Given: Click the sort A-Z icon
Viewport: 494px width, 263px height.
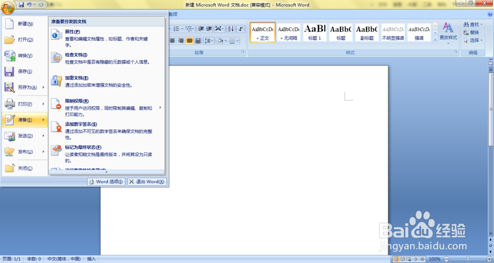Looking at the screenshot, I should 231,29.
